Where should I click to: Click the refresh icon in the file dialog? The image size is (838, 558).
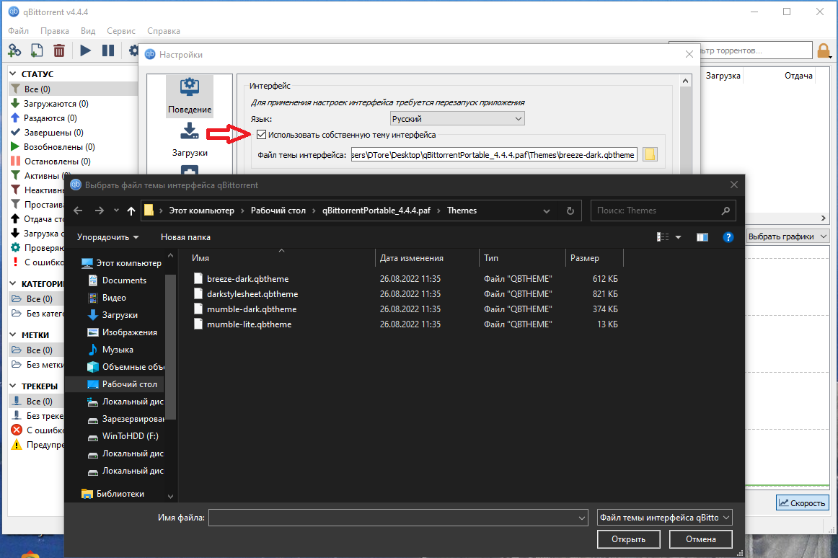pos(569,210)
